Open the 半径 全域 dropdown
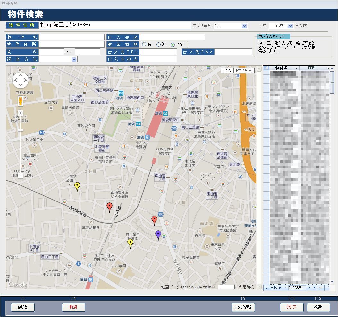This screenshot has width=338, height=317. [290, 26]
